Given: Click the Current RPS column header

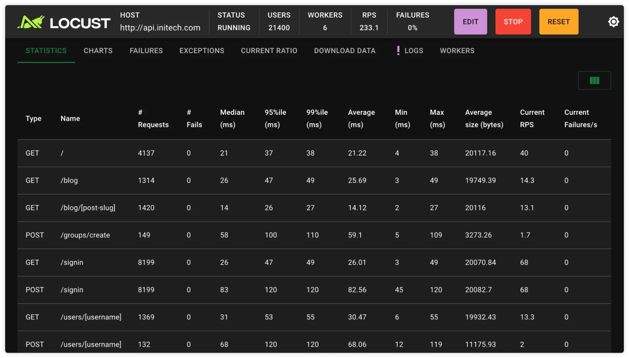Looking at the screenshot, I should (532, 118).
